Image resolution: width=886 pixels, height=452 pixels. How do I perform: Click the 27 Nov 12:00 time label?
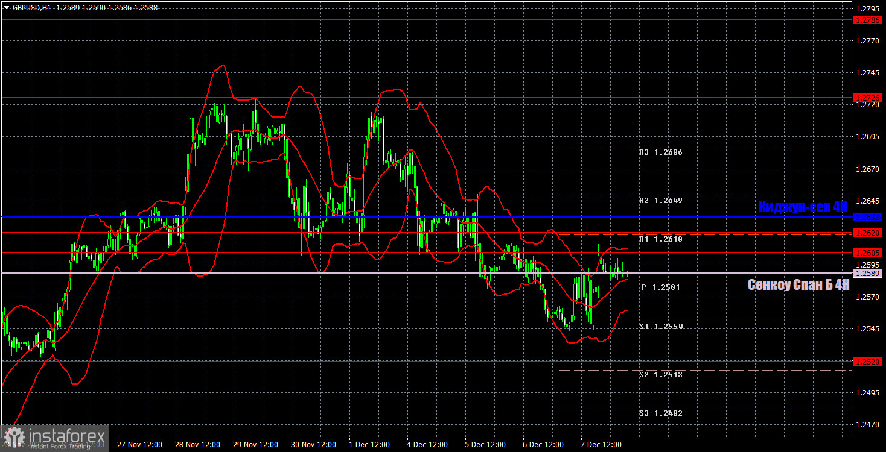coord(139,445)
